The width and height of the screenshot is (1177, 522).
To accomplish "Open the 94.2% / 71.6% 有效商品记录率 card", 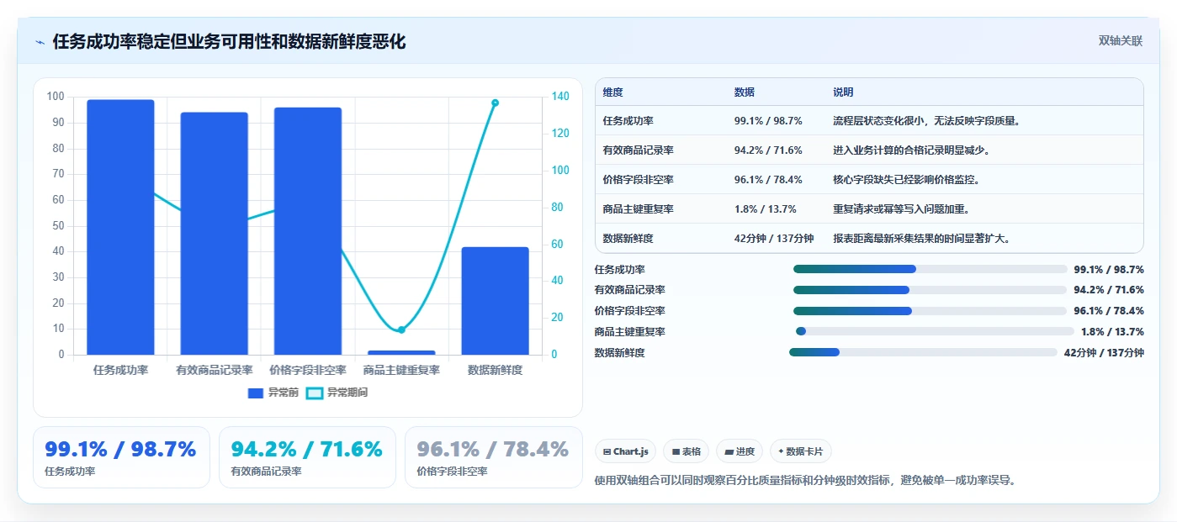I will click(307, 457).
